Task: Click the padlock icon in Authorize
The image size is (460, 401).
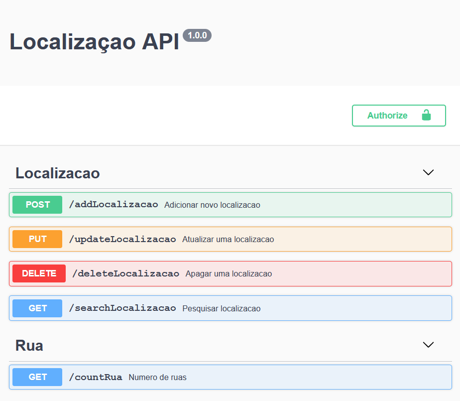Action: pyautogui.click(x=426, y=115)
